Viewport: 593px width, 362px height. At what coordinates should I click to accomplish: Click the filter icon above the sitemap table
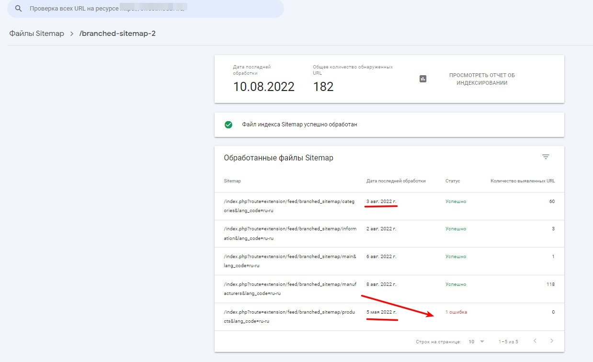pyautogui.click(x=545, y=156)
